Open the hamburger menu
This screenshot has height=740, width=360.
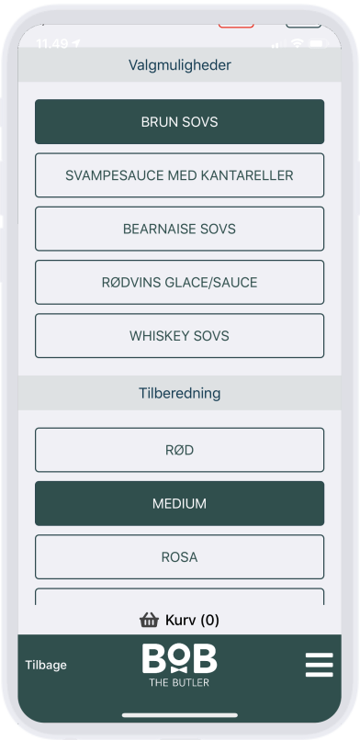tap(319, 665)
